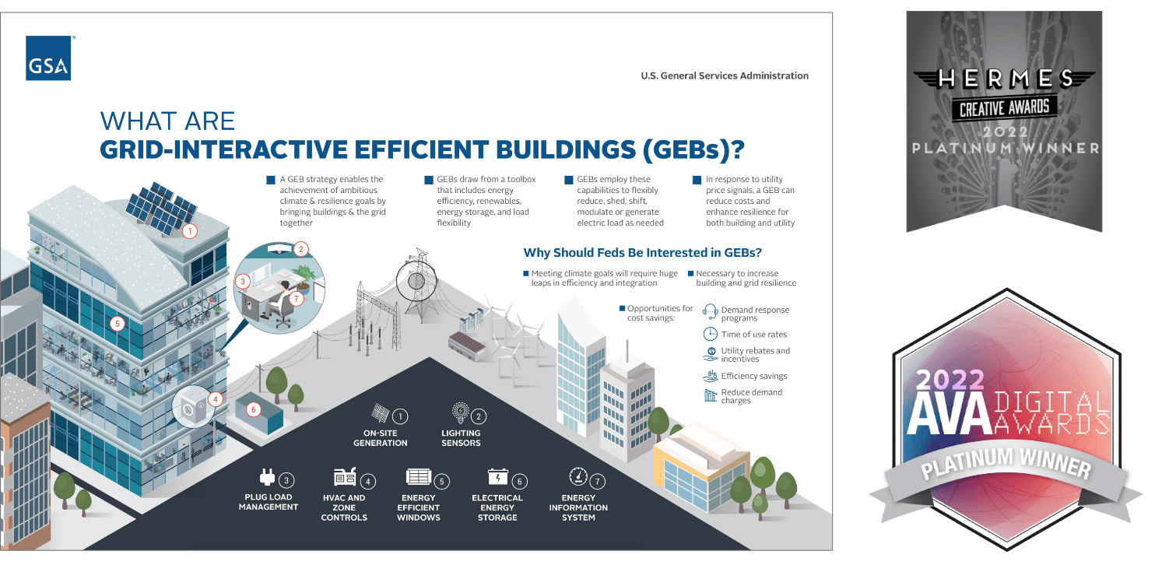Click red marker 1 on the rooftop solar panels
The width and height of the screenshot is (1155, 565).
[x=189, y=230]
